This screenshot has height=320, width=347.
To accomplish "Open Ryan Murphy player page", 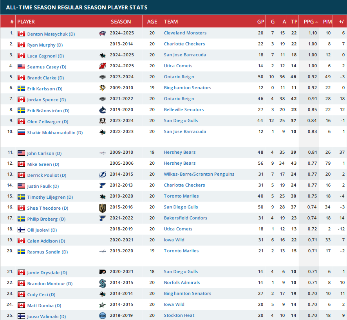I will point(45,45).
